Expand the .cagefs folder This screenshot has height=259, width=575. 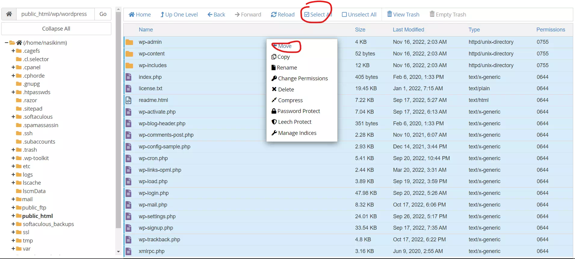[13, 51]
